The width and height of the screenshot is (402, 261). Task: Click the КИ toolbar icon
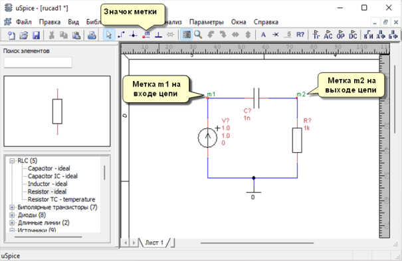pyautogui.click(x=368, y=35)
